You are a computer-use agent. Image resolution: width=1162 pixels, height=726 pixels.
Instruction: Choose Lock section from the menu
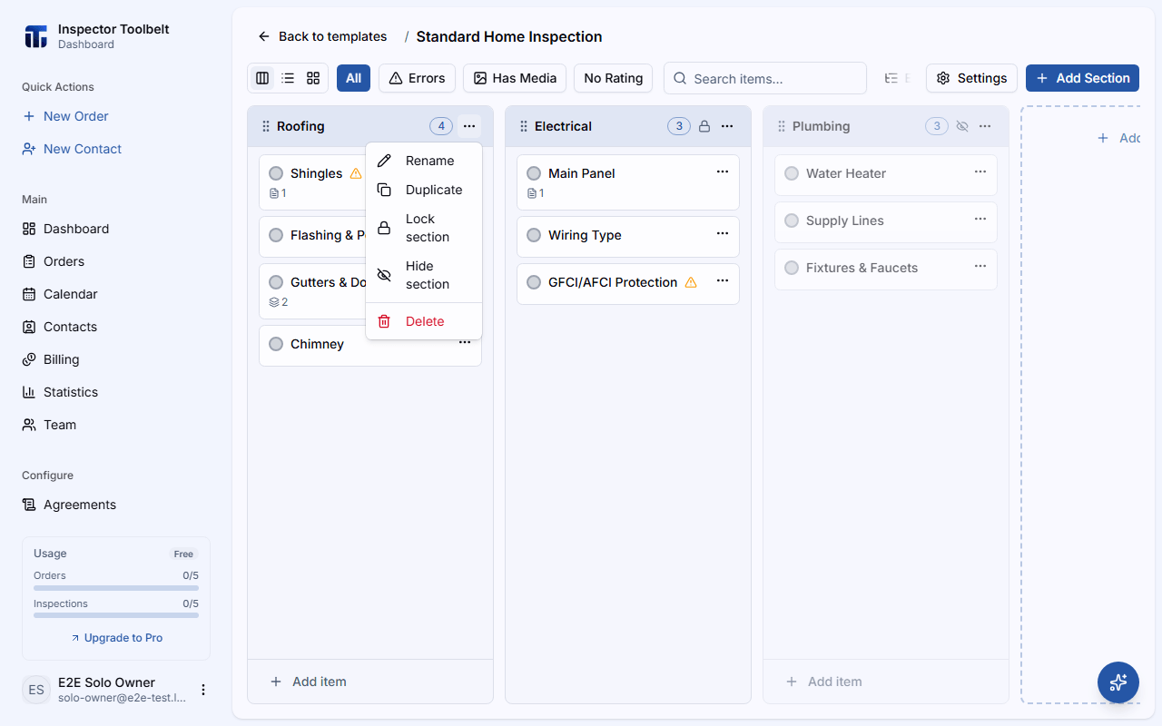pyautogui.click(x=424, y=228)
